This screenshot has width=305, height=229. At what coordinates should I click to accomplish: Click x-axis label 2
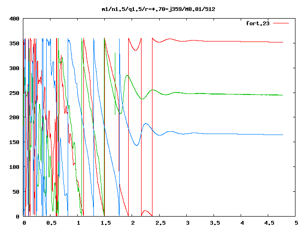(x=133, y=223)
